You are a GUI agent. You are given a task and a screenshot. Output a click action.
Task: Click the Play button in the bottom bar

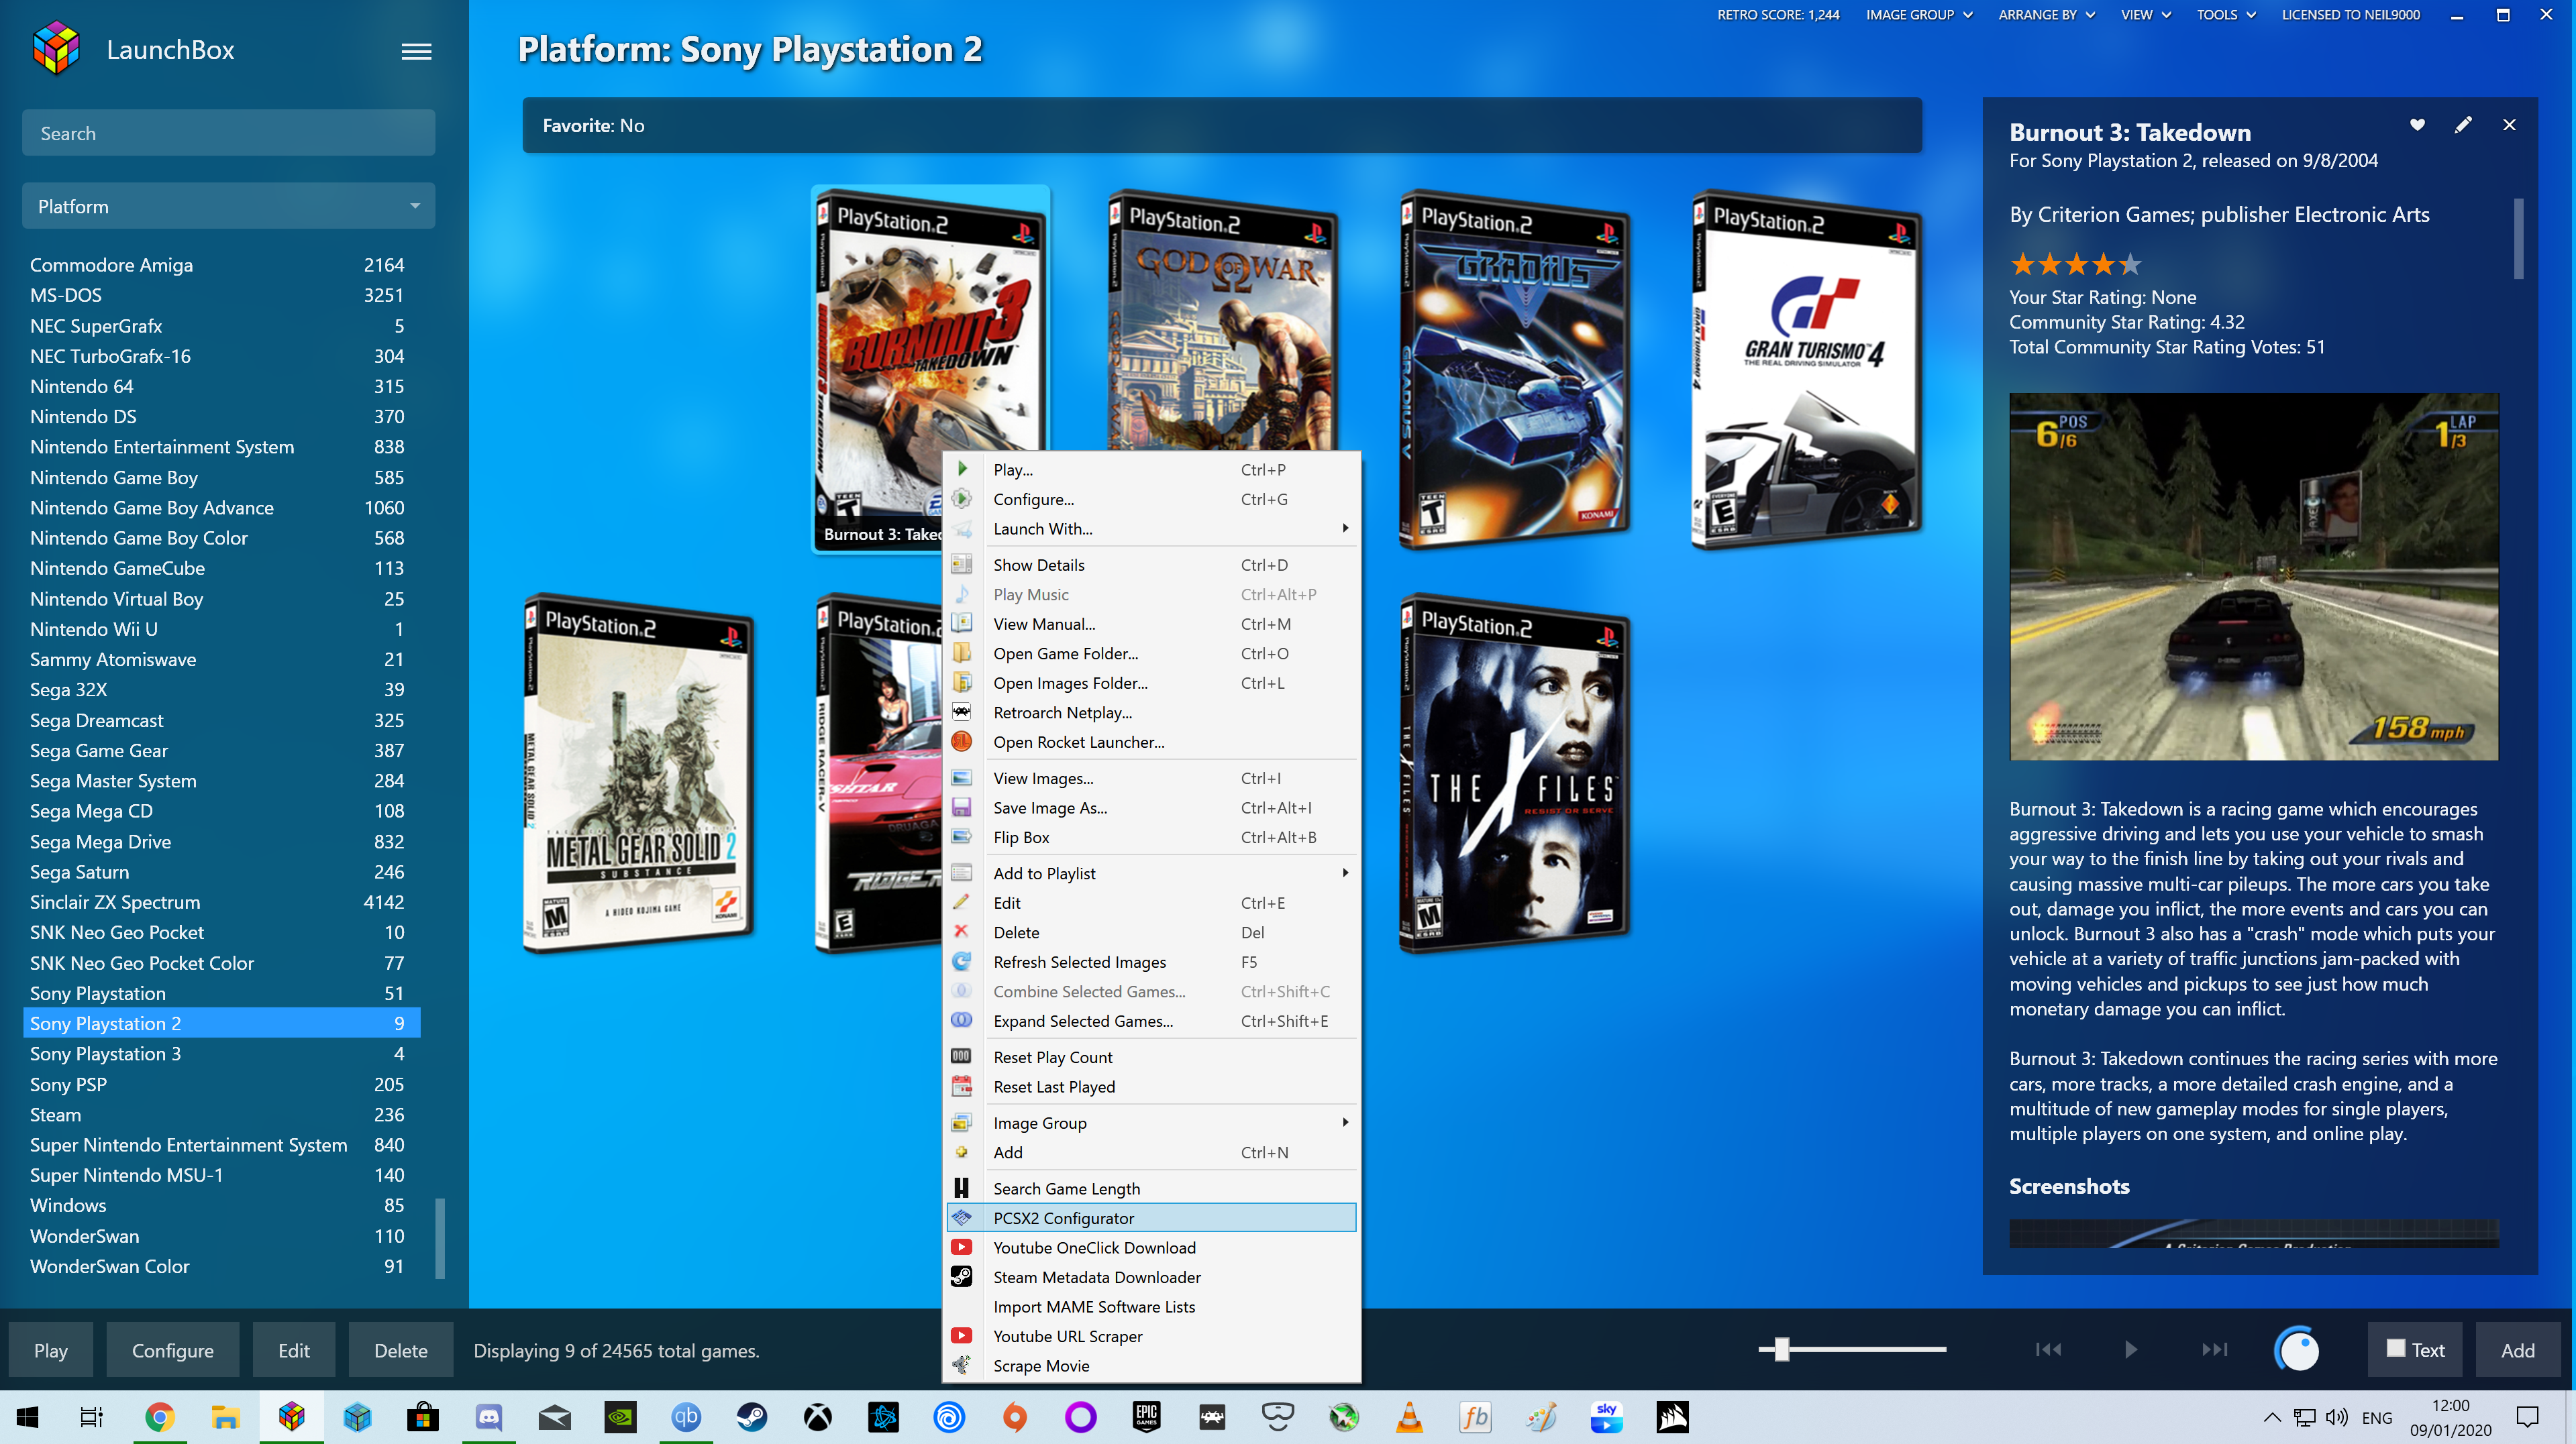[50, 1350]
